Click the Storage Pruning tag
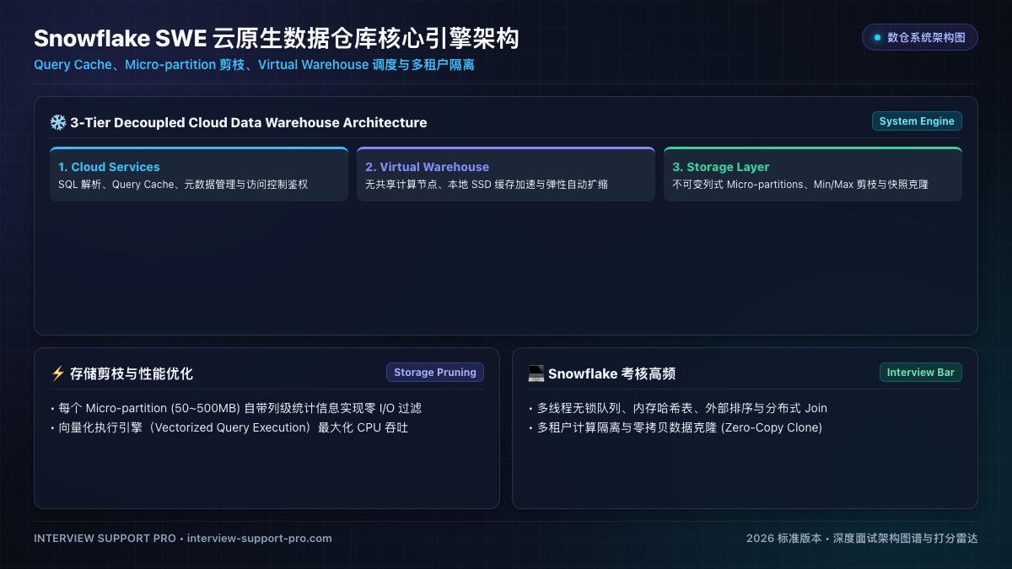1012x569 pixels. click(x=435, y=373)
